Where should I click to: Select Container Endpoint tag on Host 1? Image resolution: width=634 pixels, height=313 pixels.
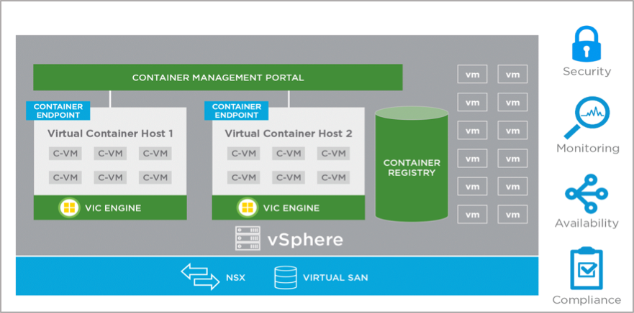[58, 111]
